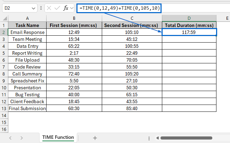230x143 pixels.
Task: Select the Spreadsheet Fix cell
Action: click(x=27, y=81)
